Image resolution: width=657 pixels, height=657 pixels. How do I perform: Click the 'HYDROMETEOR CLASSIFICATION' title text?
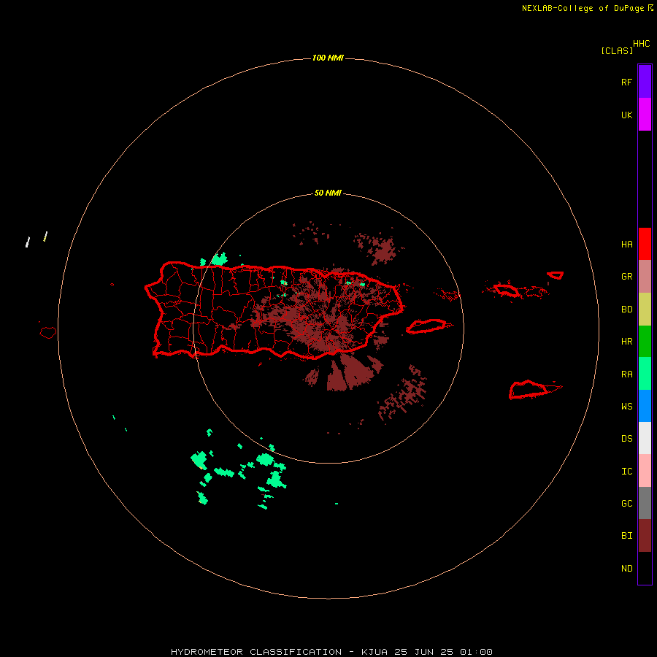tap(256, 652)
